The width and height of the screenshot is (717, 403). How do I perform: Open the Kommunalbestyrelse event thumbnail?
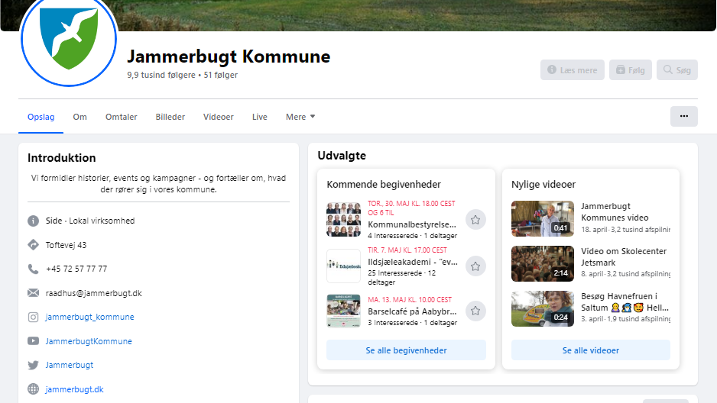click(343, 220)
